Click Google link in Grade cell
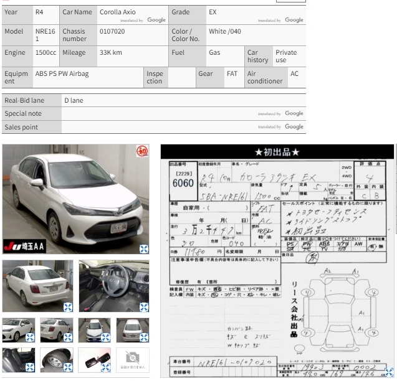 [294, 20]
